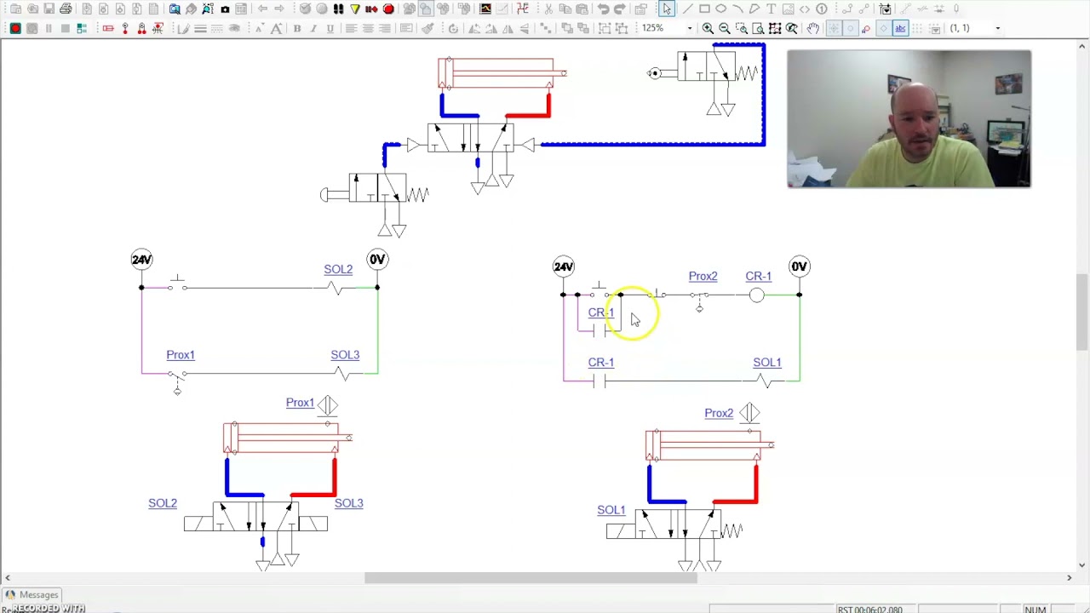The width and height of the screenshot is (1090, 613).
Task: Align text center
Action: 368,28
